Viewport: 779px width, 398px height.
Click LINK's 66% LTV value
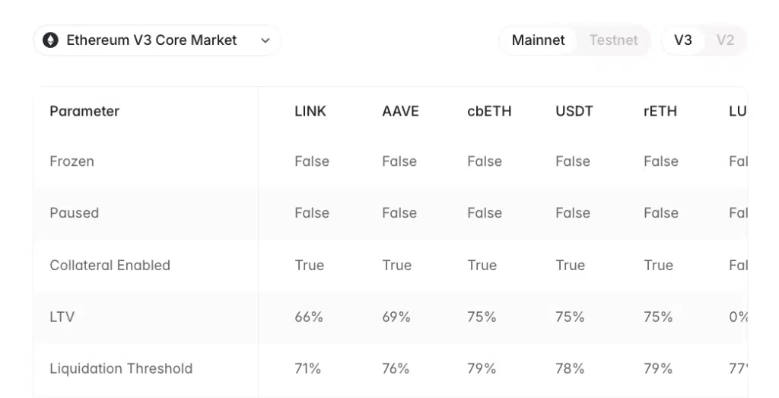coord(309,317)
